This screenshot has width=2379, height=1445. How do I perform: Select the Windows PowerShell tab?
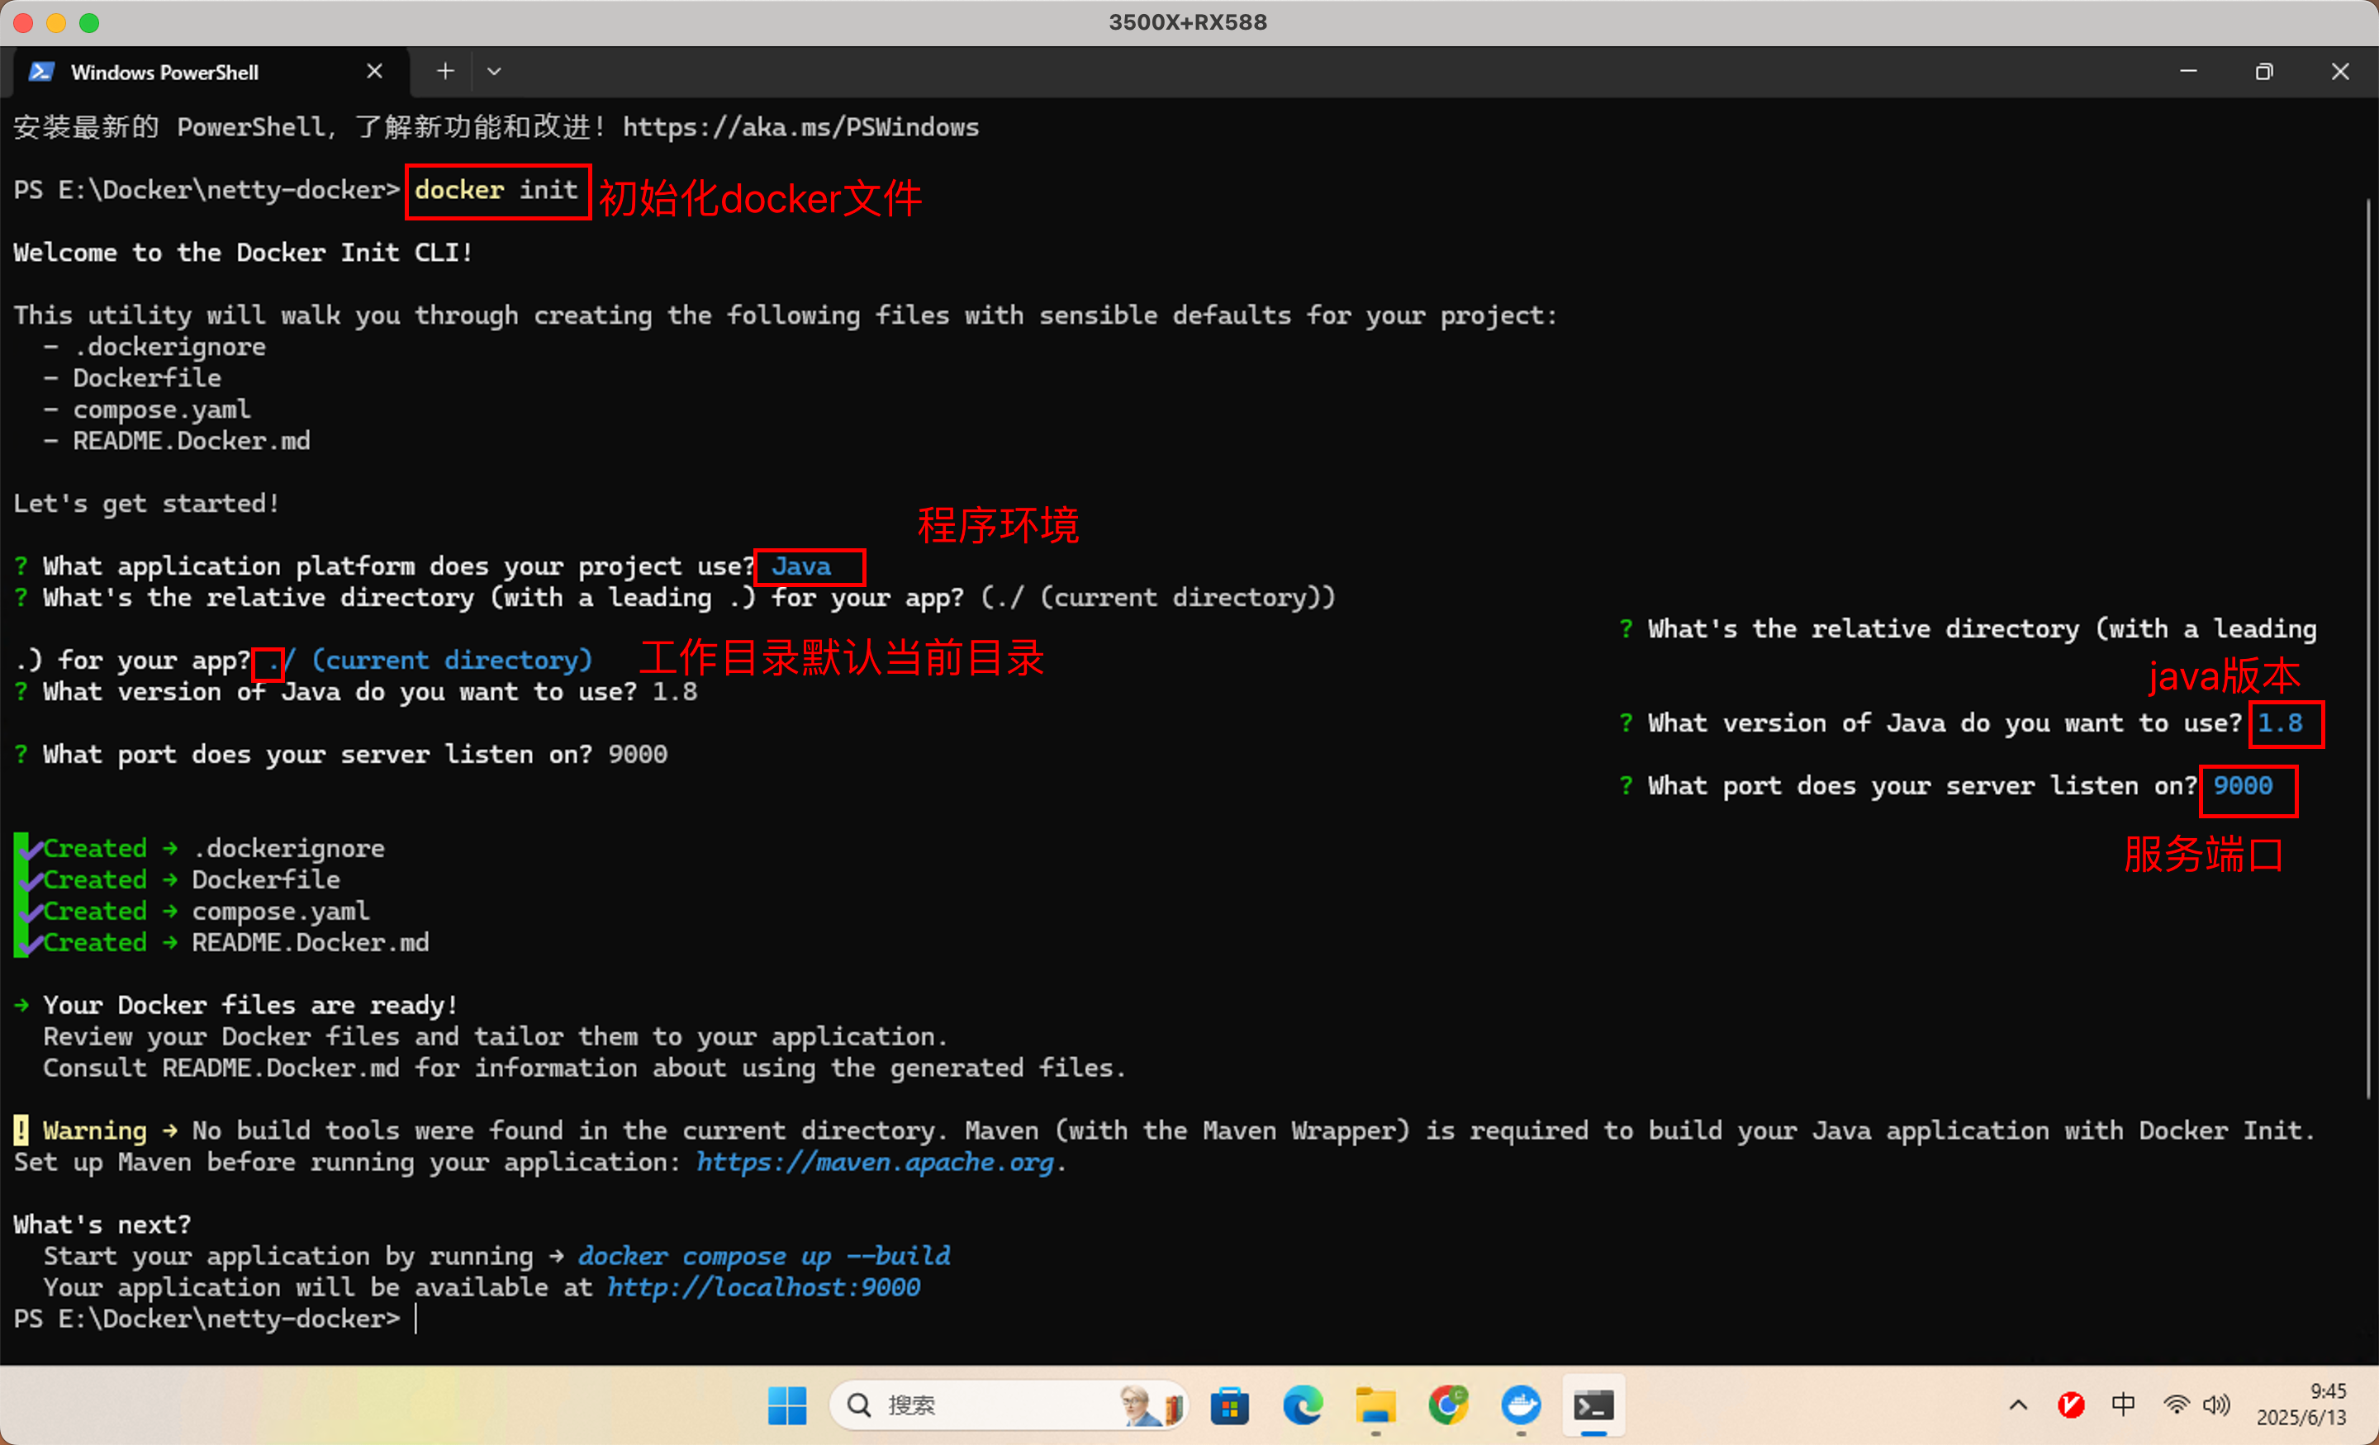point(164,73)
